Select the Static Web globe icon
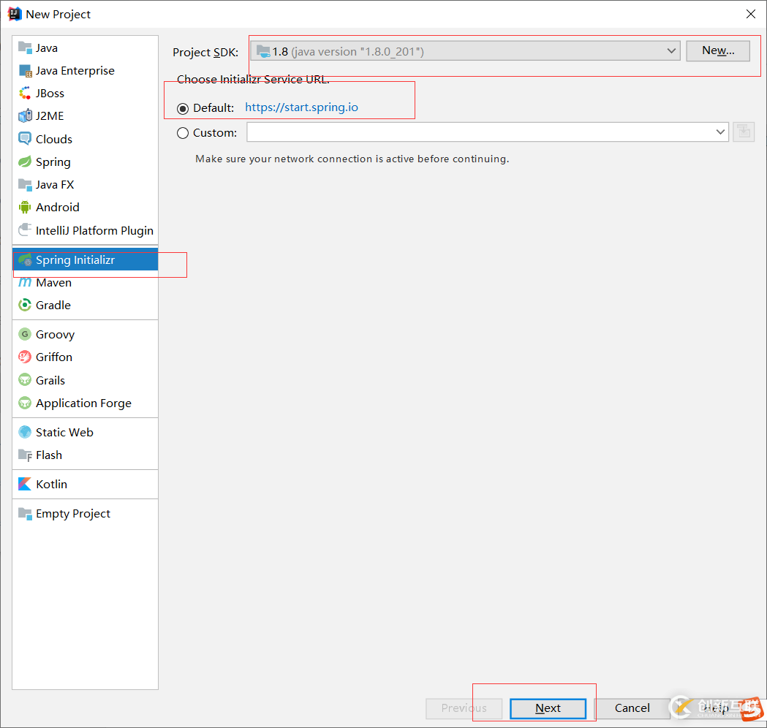Screen dimensions: 767x728 click(25, 433)
